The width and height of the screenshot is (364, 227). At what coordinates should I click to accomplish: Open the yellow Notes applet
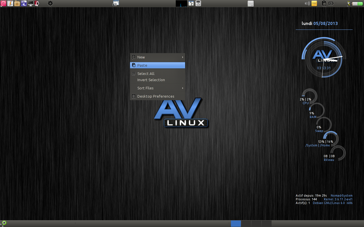pyautogui.click(x=314, y=3)
